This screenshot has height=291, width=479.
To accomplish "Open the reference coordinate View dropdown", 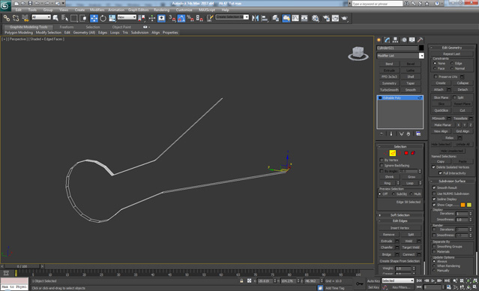I will [127, 17].
